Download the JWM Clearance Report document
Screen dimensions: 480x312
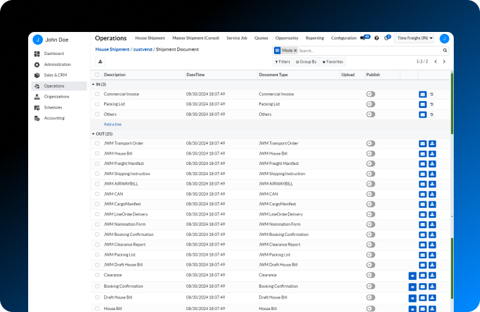pos(432,245)
